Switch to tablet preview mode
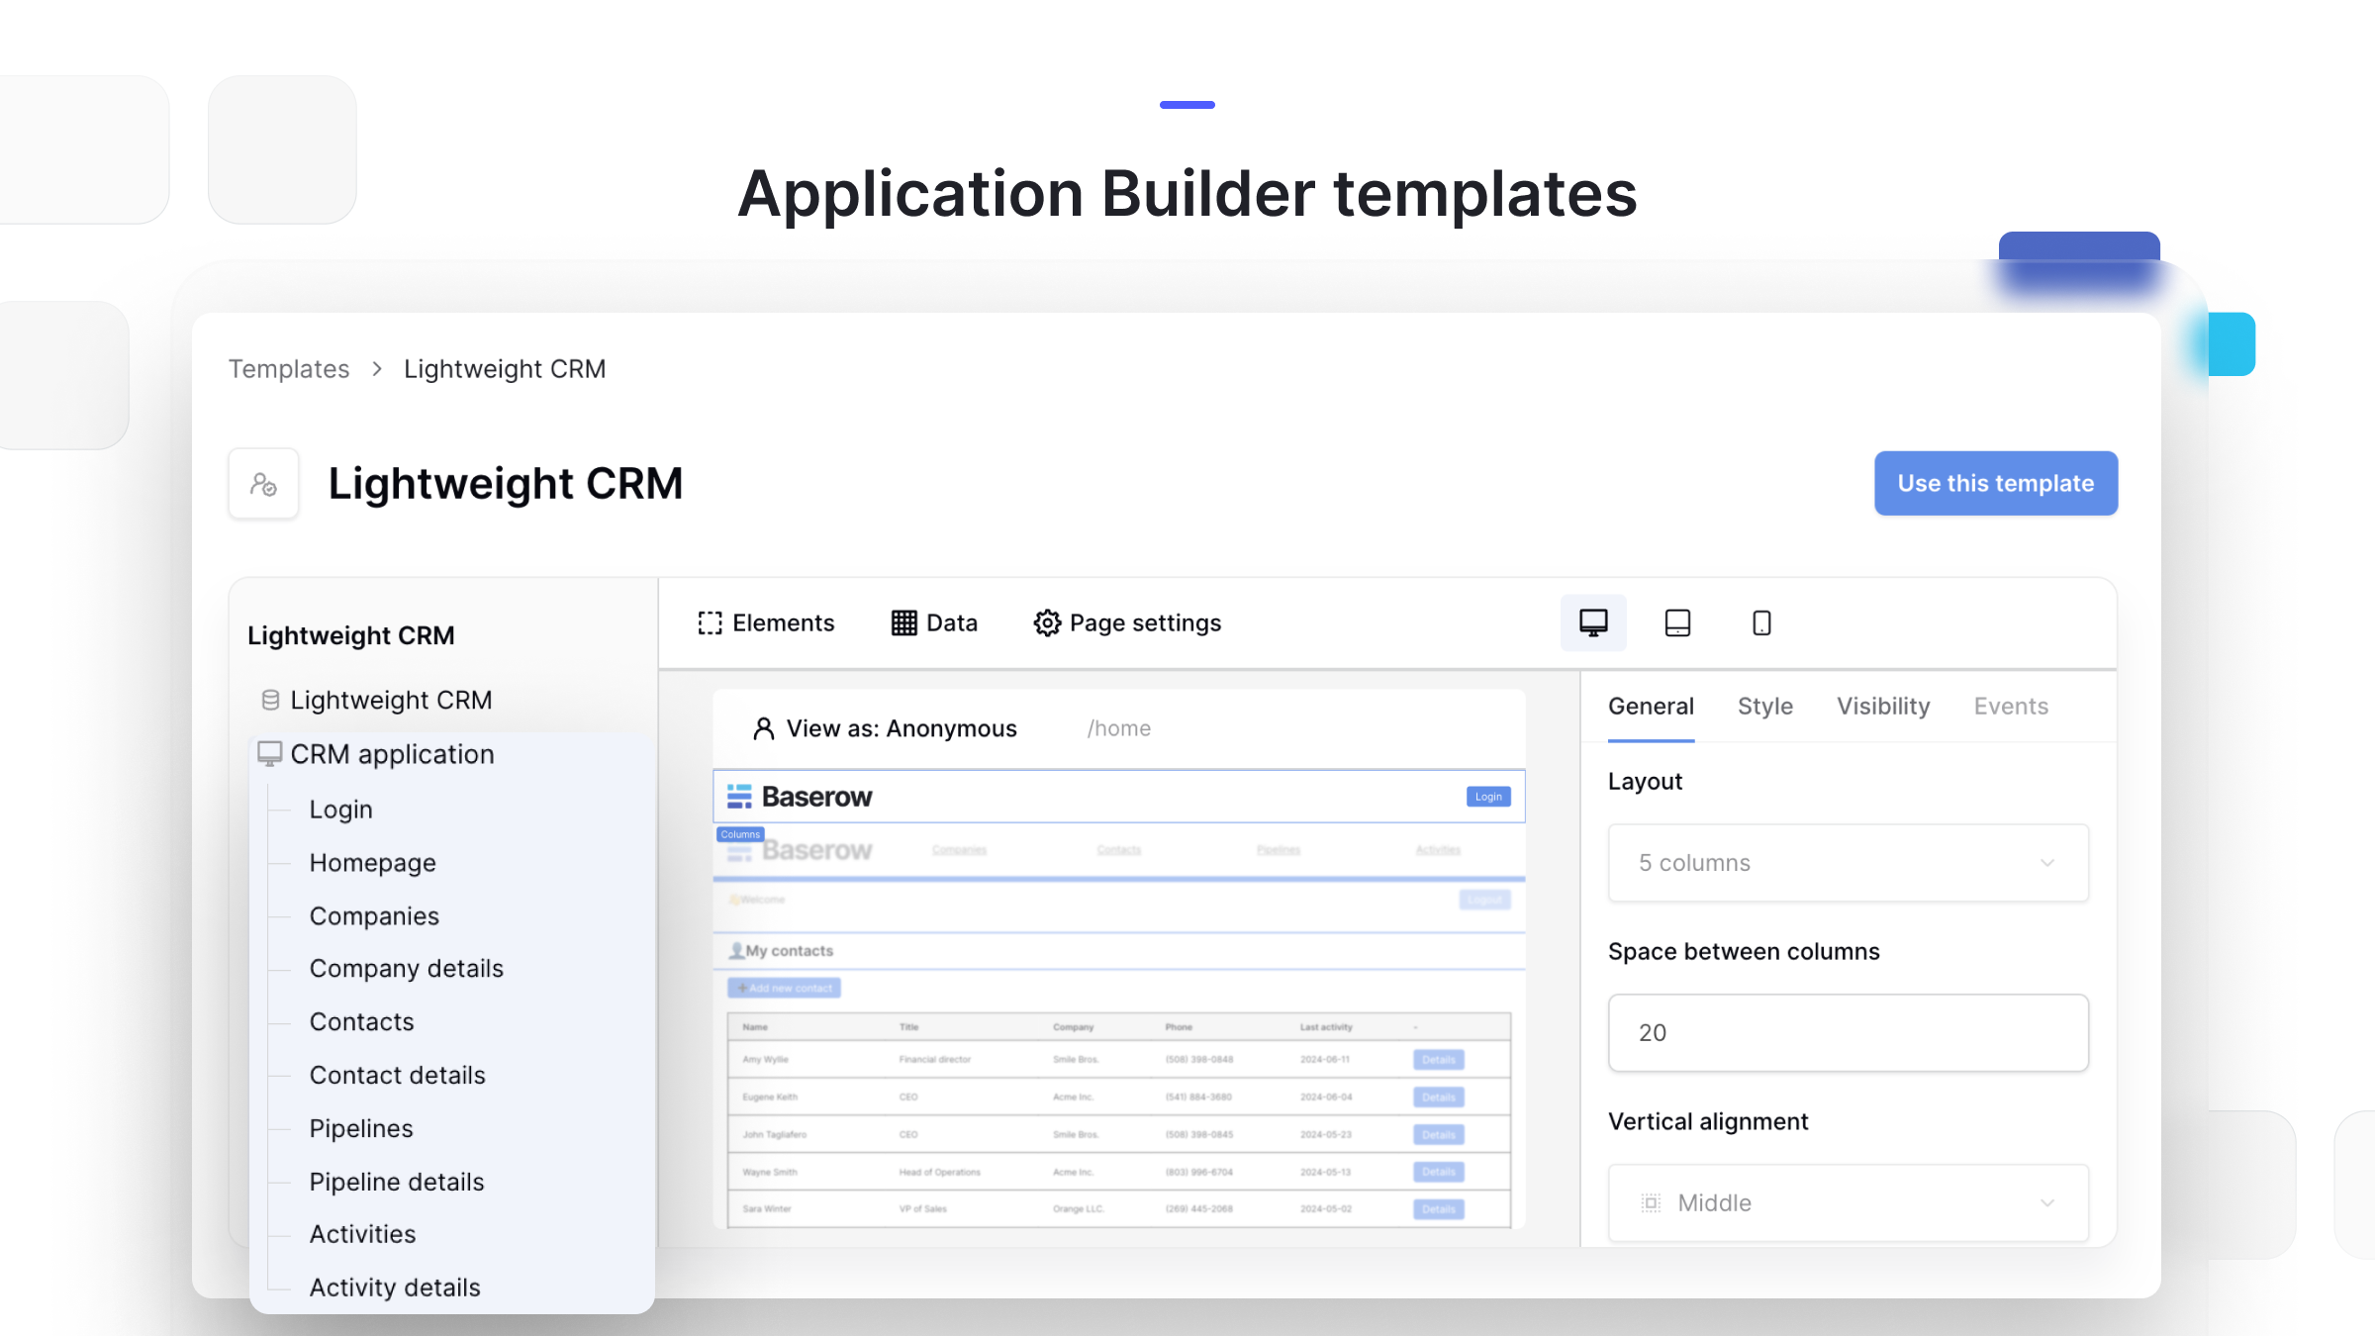The width and height of the screenshot is (2375, 1336). [x=1677, y=622]
